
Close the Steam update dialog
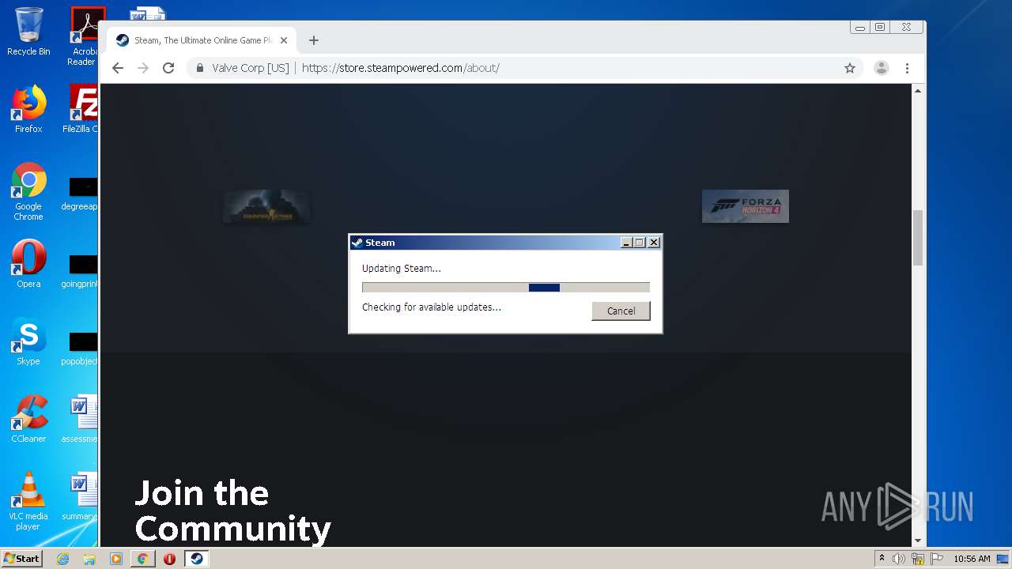654,243
